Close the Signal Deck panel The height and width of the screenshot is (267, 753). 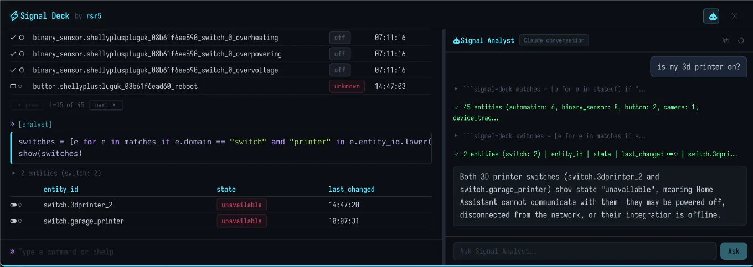735,16
